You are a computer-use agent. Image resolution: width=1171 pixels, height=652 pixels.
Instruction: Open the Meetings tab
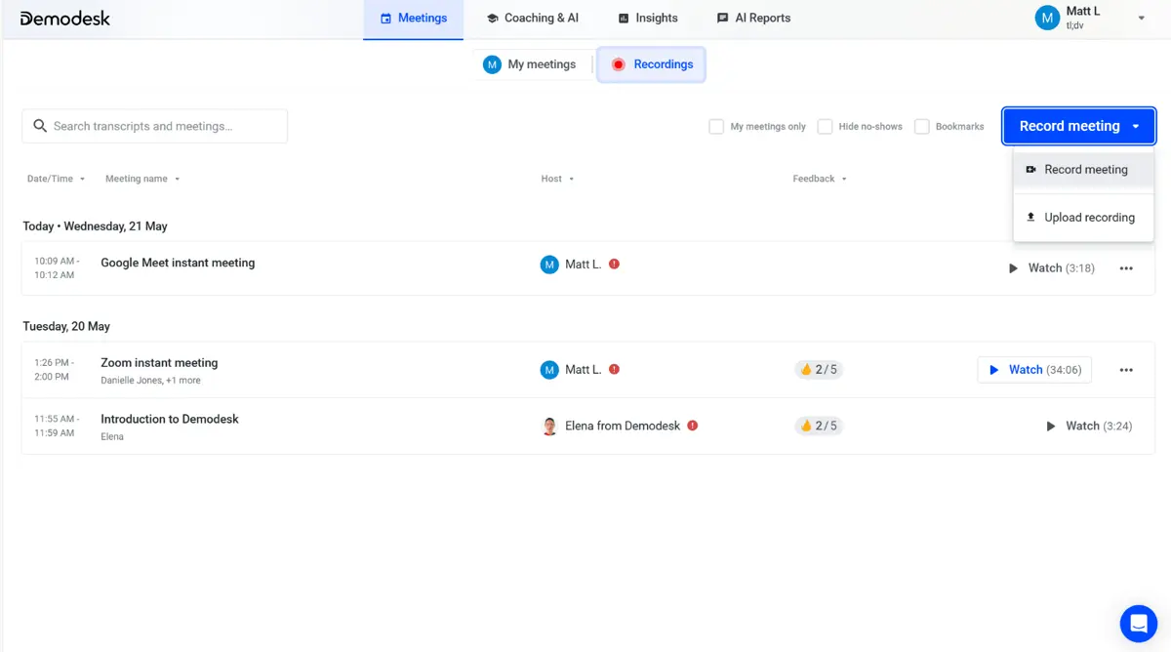[414, 19]
